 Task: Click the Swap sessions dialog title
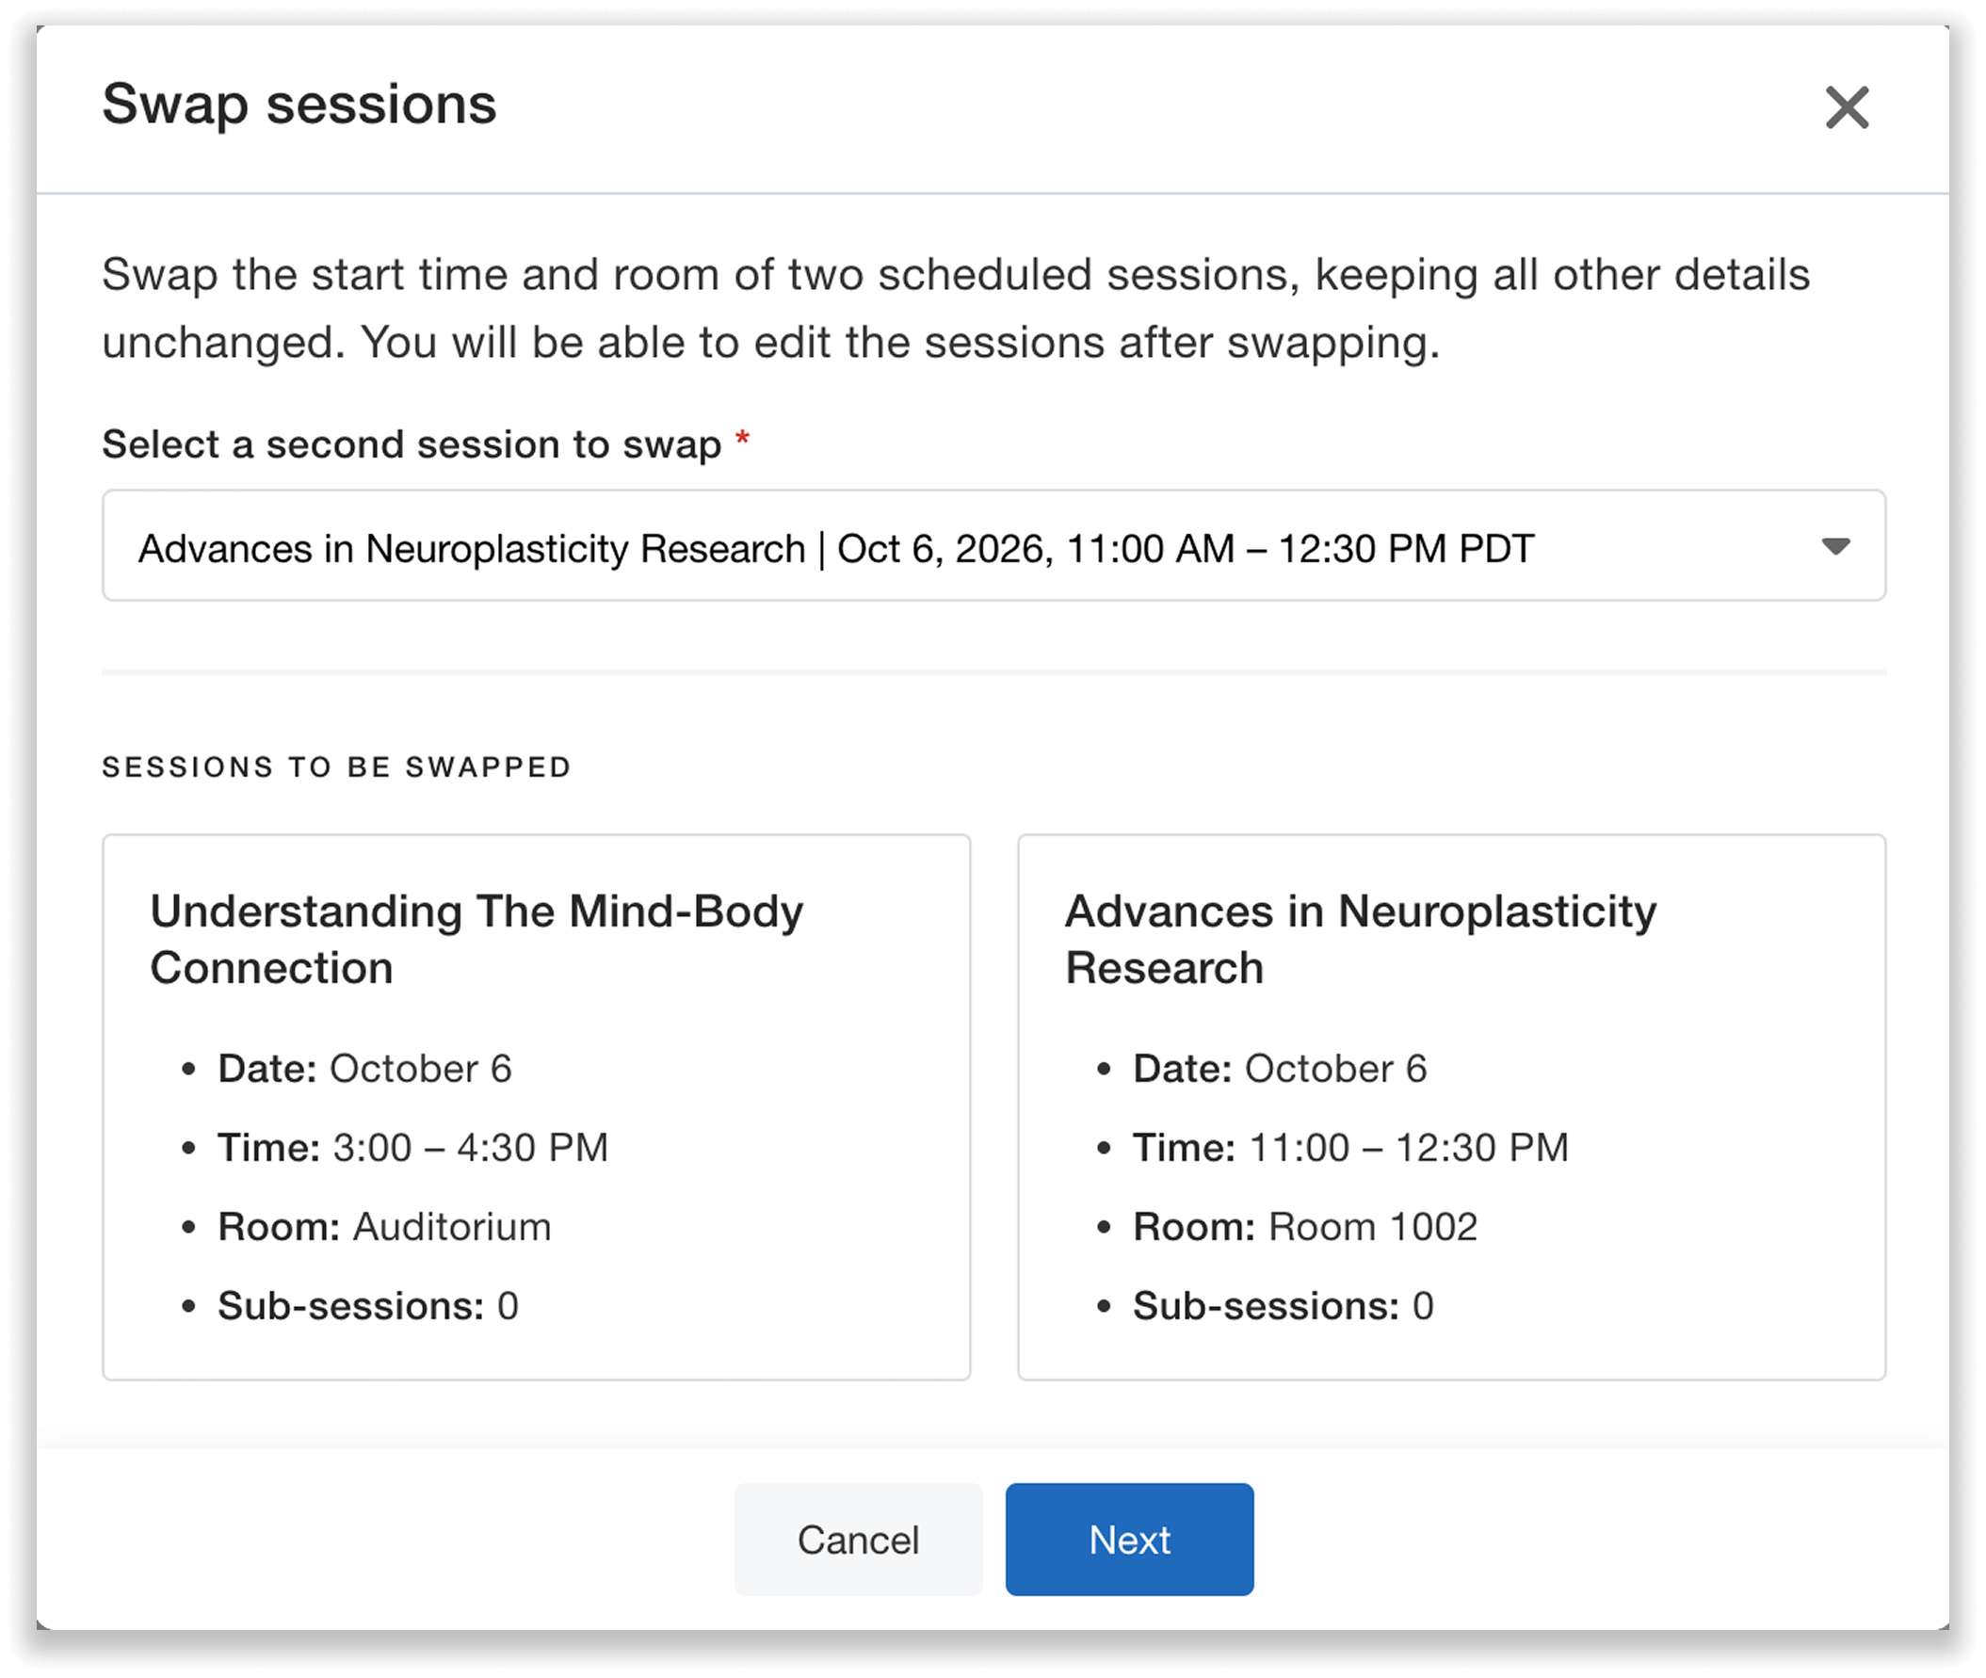(x=299, y=105)
